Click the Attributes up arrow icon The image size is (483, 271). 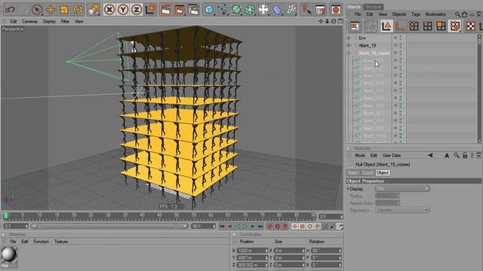447,156
